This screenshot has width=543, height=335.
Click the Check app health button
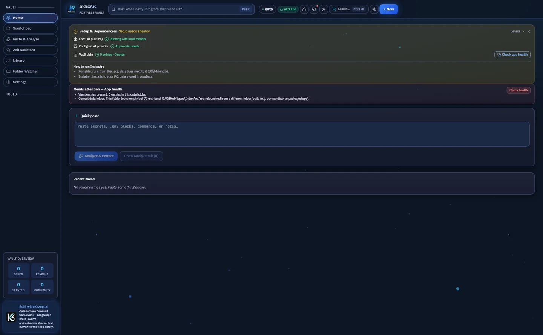pos(512,55)
